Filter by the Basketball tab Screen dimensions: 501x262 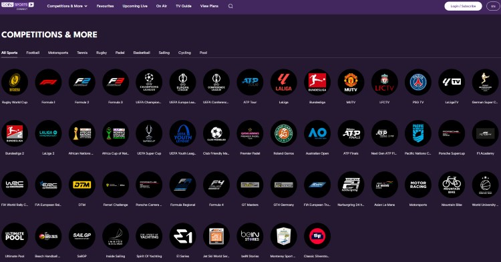(142, 53)
